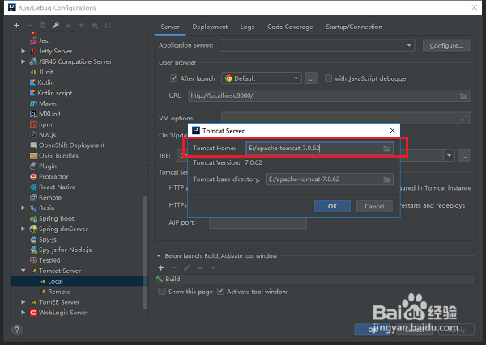Open the Default browser dropdown

tap(262, 78)
